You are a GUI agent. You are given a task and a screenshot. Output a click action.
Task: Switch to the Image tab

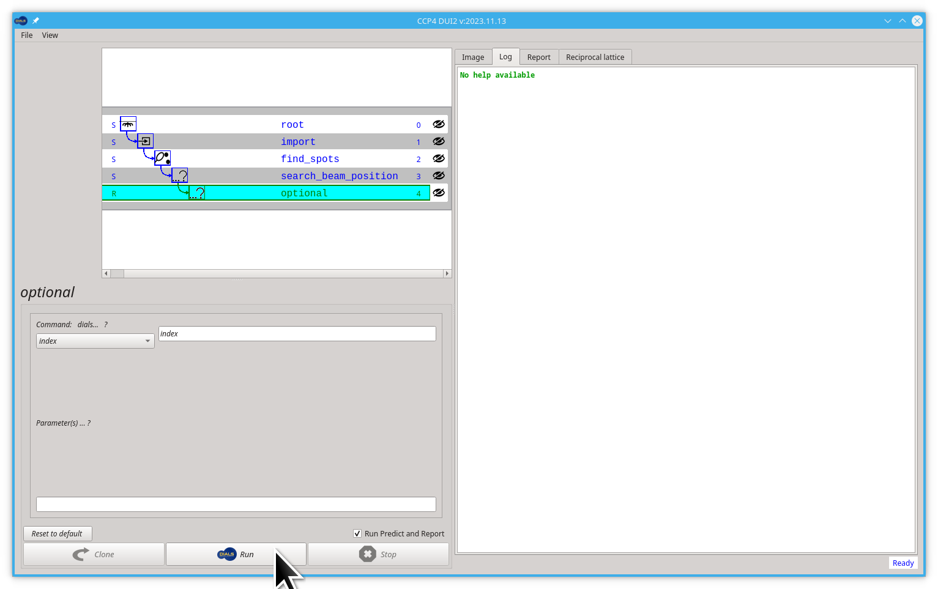pos(473,57)
